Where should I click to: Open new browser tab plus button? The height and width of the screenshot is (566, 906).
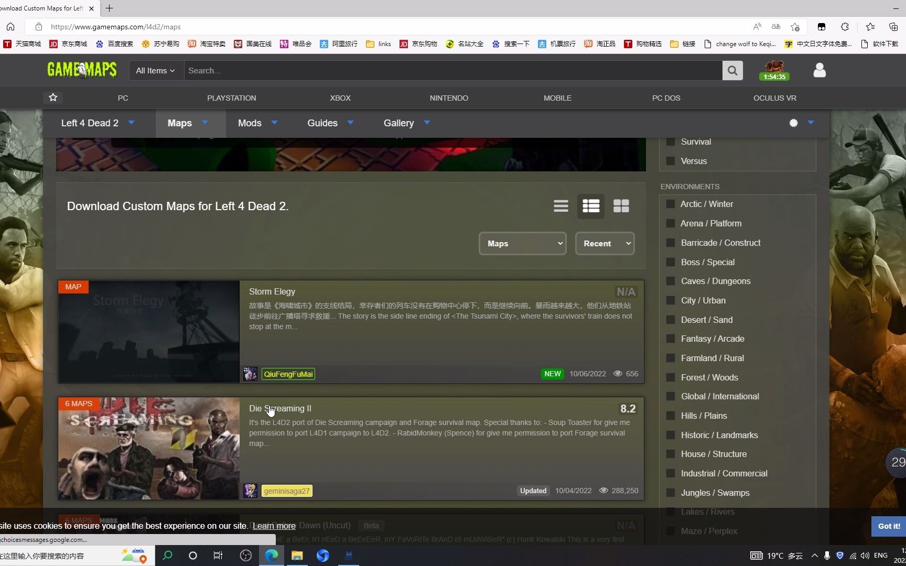pyautogui.click(x=109, y=8)
